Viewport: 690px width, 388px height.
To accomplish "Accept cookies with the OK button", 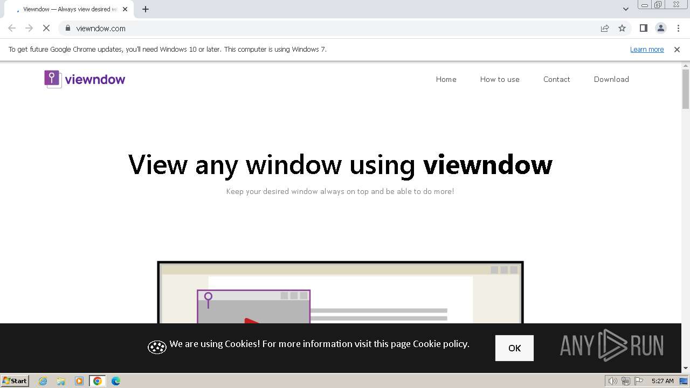I will pos(515,348).
